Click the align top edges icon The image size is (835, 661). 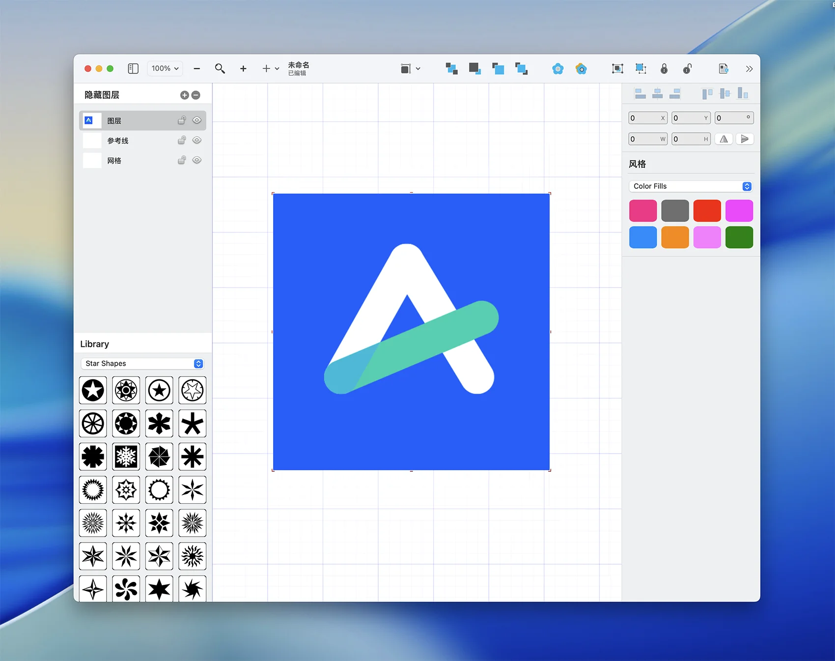tap(707, 93)
